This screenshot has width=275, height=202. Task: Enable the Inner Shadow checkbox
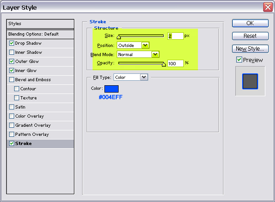(11, 52)
